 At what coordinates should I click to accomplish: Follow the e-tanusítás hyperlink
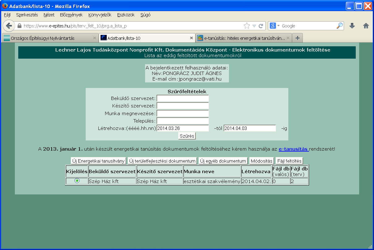294,149
